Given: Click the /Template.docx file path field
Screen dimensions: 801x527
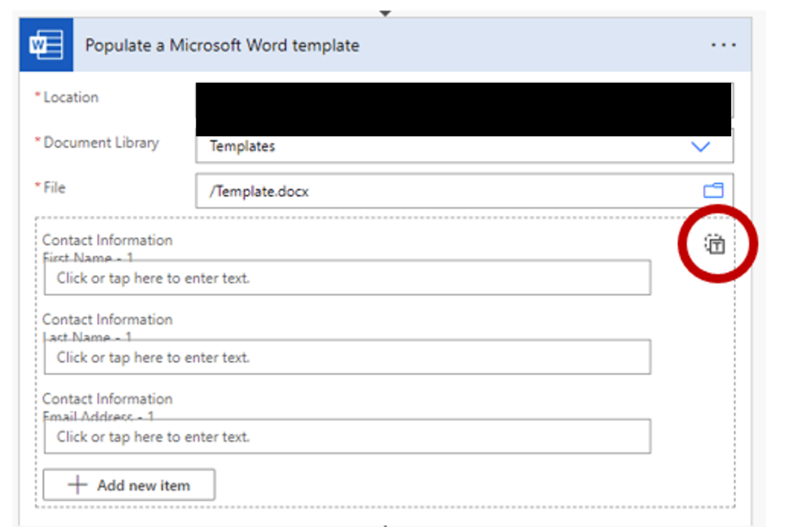Looking at the screenshot, I should pyautogui.click(x=446, y=191).
